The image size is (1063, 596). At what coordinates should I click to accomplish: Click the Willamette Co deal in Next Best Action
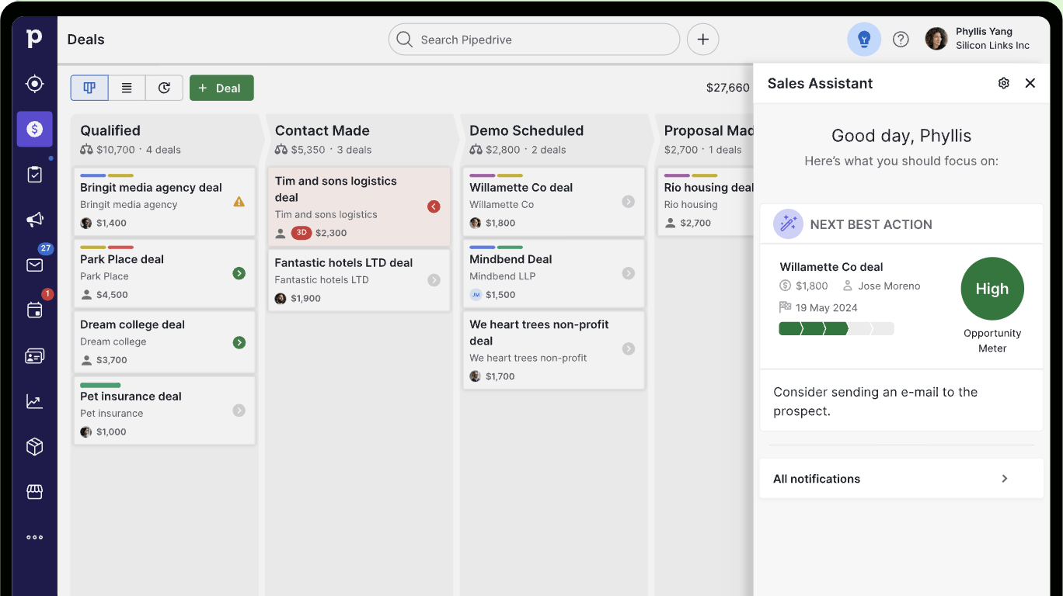[x=831, y=267]
